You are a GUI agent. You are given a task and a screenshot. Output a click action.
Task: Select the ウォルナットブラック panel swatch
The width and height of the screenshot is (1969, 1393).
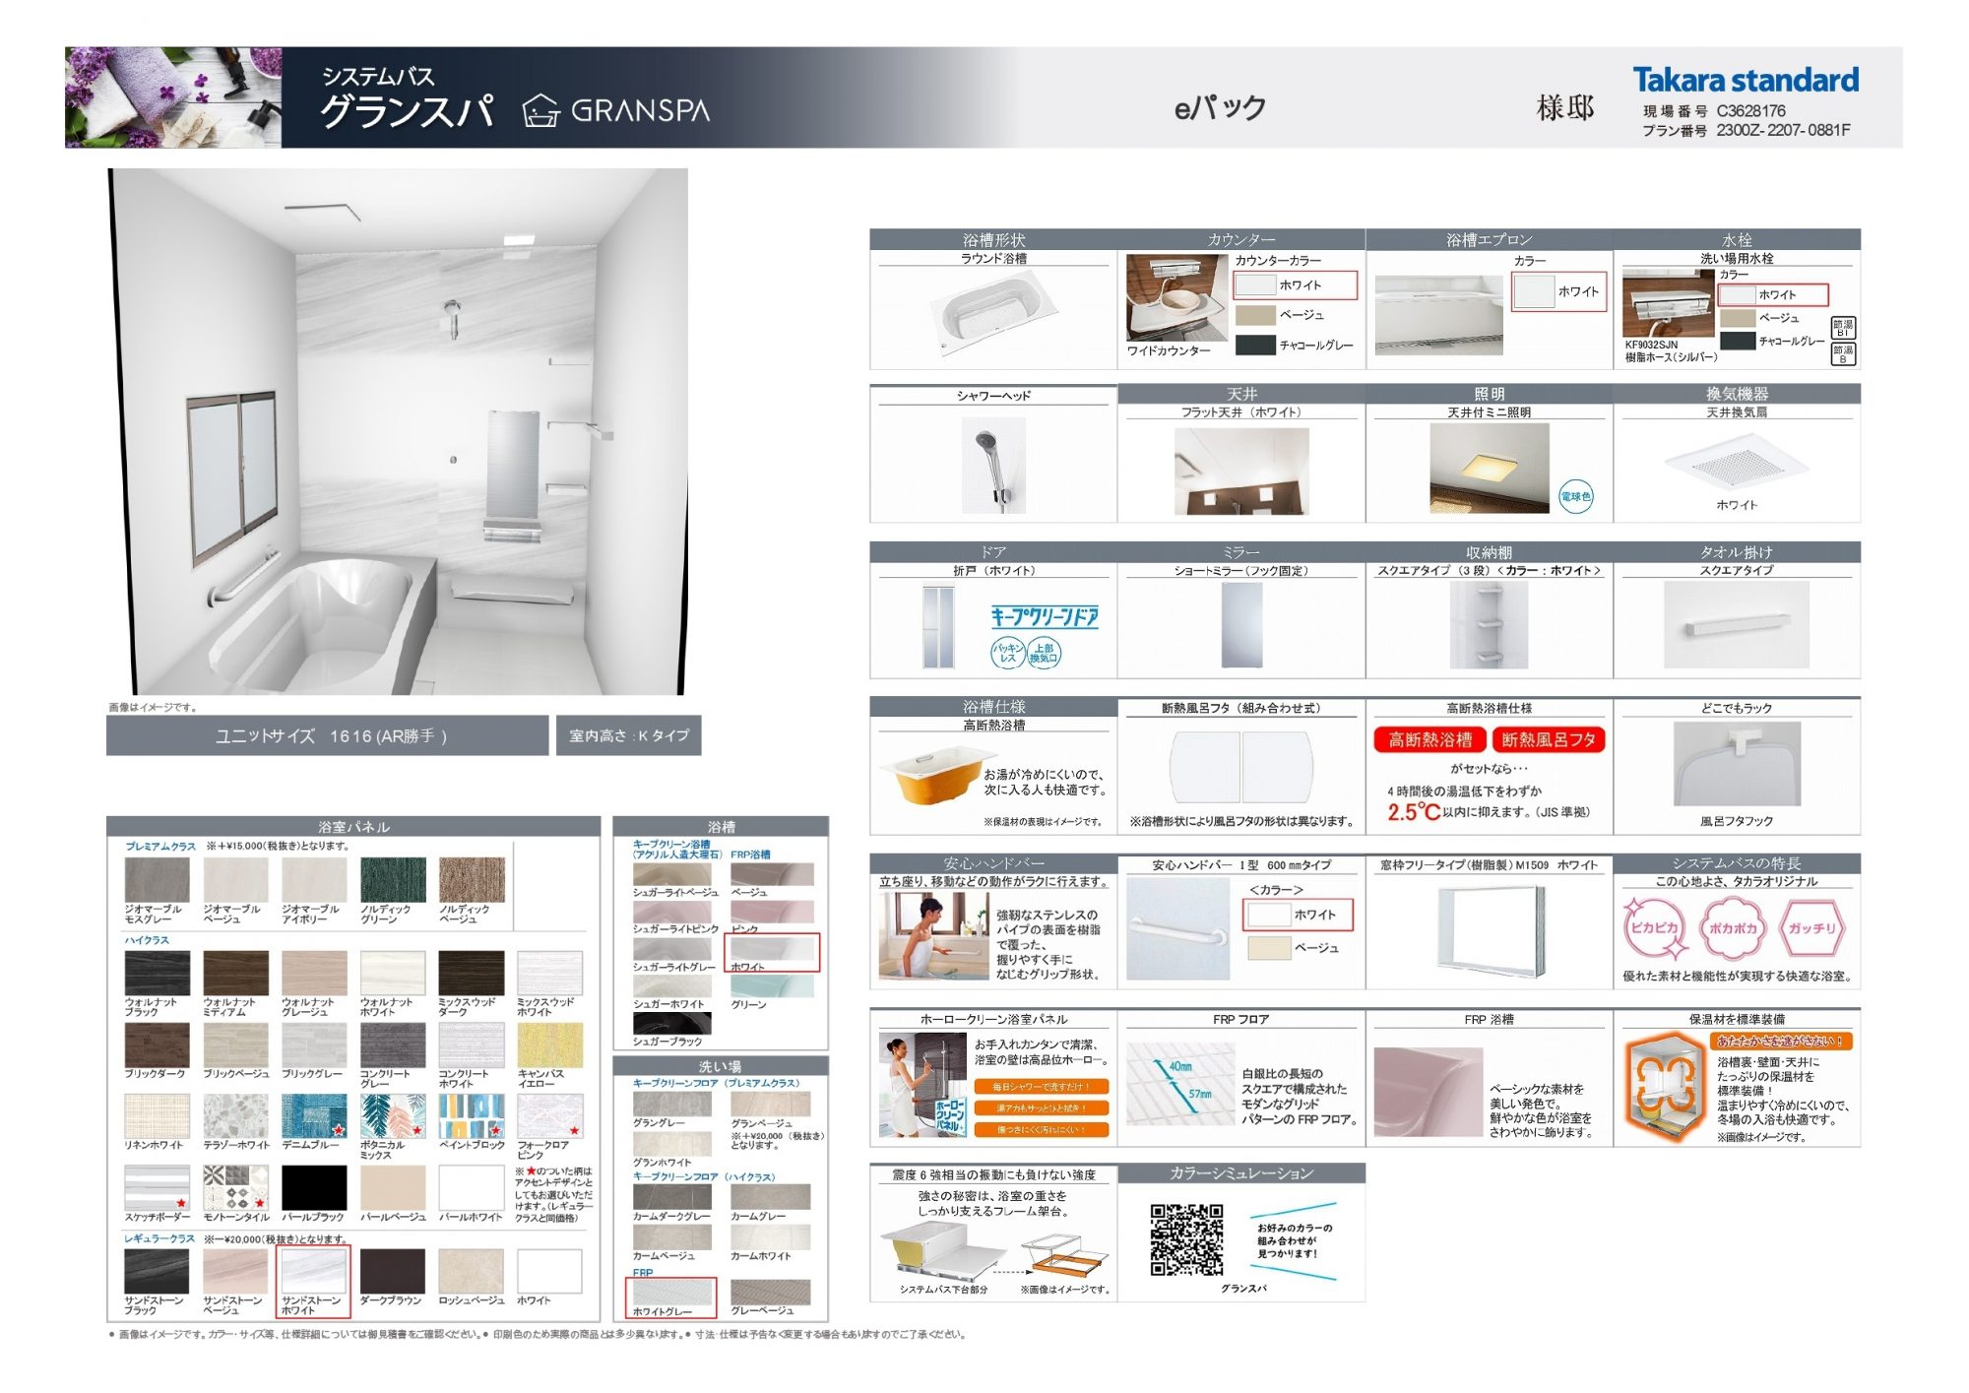[x=158, y=974]
